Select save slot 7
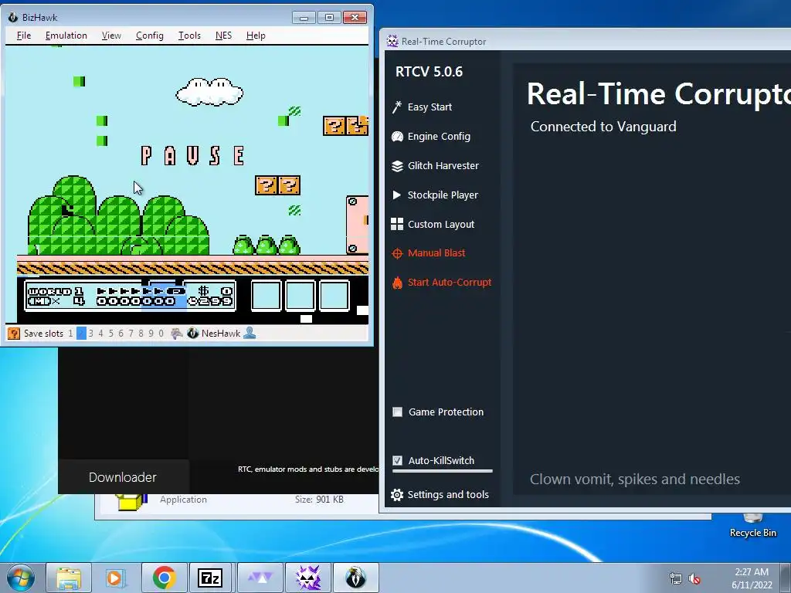 tap(131, 334)
